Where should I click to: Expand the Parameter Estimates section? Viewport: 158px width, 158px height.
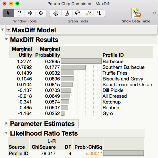(x=6, y=123)
